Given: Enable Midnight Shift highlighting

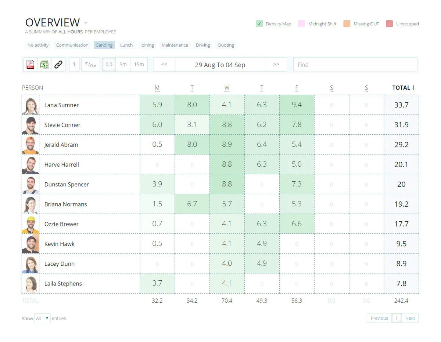Looking at the screenshot, I should coord(301,24).
